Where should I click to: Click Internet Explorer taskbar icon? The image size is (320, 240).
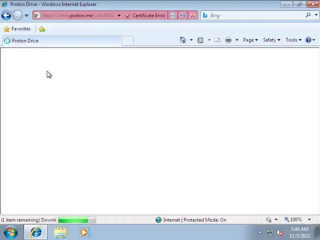(x=36, y=232)
